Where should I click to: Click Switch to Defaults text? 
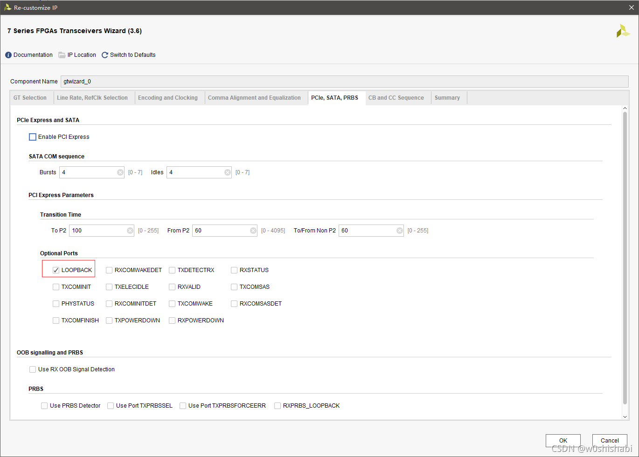point(133,55)
